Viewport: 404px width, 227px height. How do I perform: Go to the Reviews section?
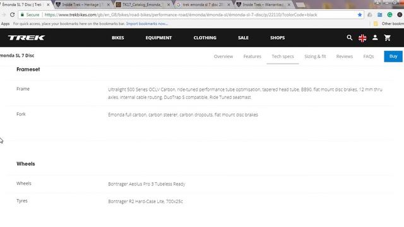pos(345,56)
